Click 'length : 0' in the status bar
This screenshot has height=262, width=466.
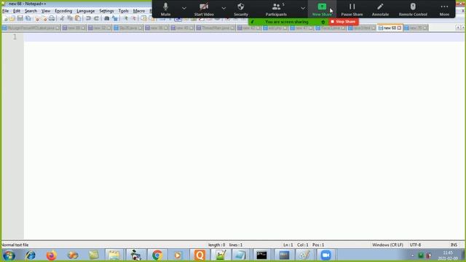tap(217, 245)
